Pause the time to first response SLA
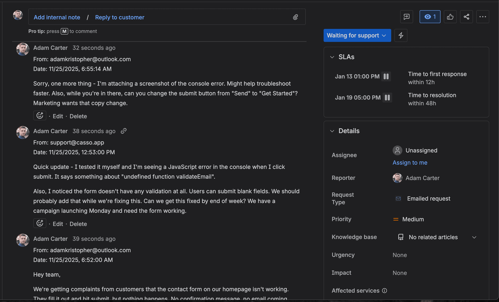Viewport: 499px width, 302px height. [x=386, y=76]
